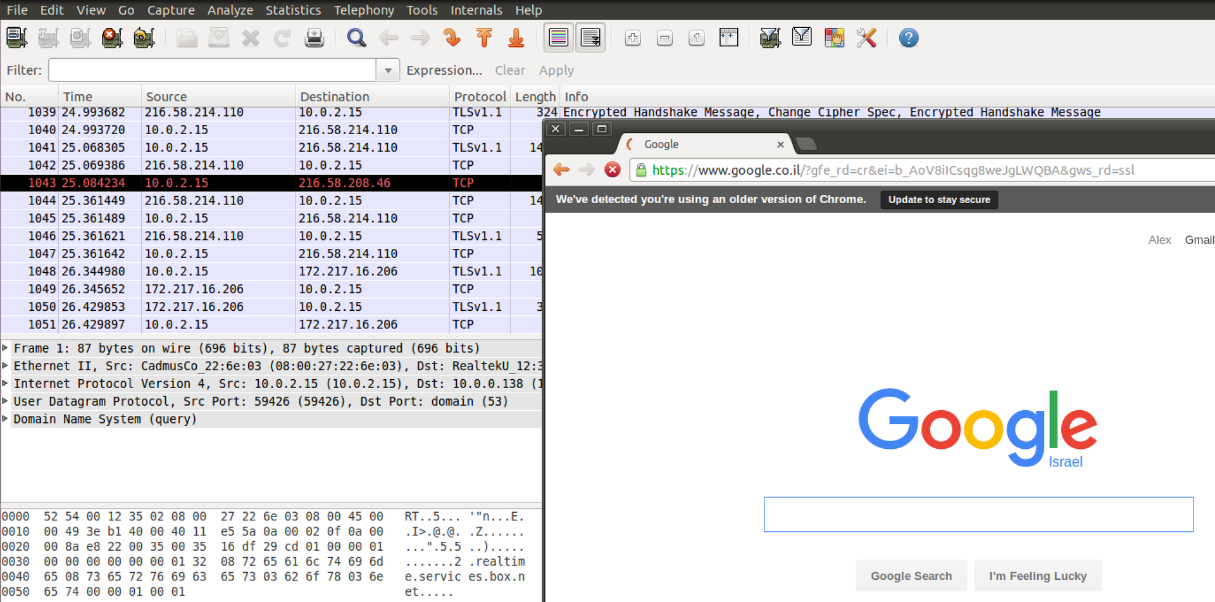Viewport: 1215px width, 602px height.
Task: Open a capture file icon
Action: pyautogui.click(x=187, y=38)
